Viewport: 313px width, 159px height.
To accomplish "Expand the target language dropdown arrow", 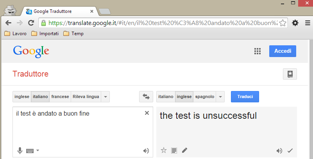I will pyautogui.click(x=220, y=97).
